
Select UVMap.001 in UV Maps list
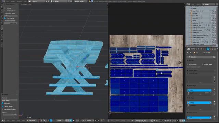coord(199,105)
